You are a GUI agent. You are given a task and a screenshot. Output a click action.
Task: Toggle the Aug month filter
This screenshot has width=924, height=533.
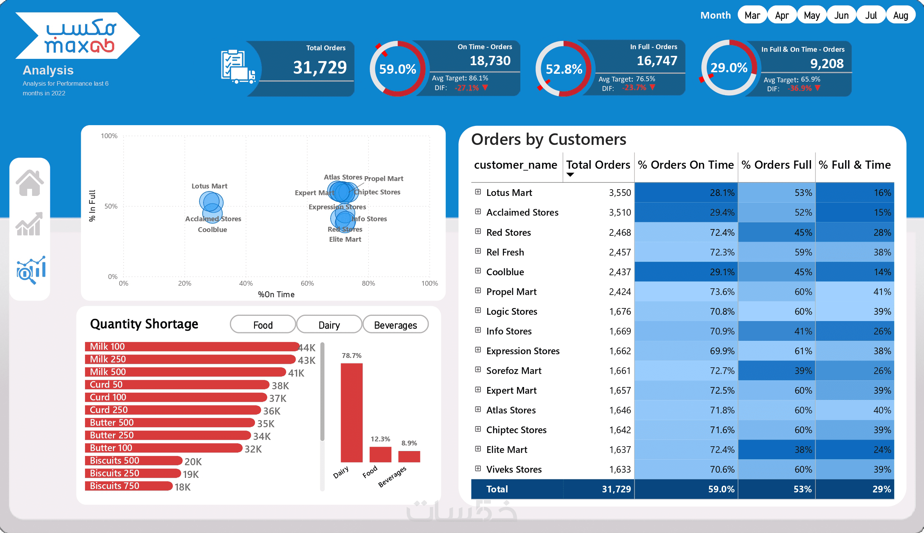coord(901,15)
